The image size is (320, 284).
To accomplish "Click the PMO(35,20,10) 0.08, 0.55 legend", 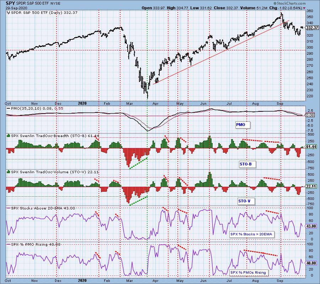I will 37,109.
